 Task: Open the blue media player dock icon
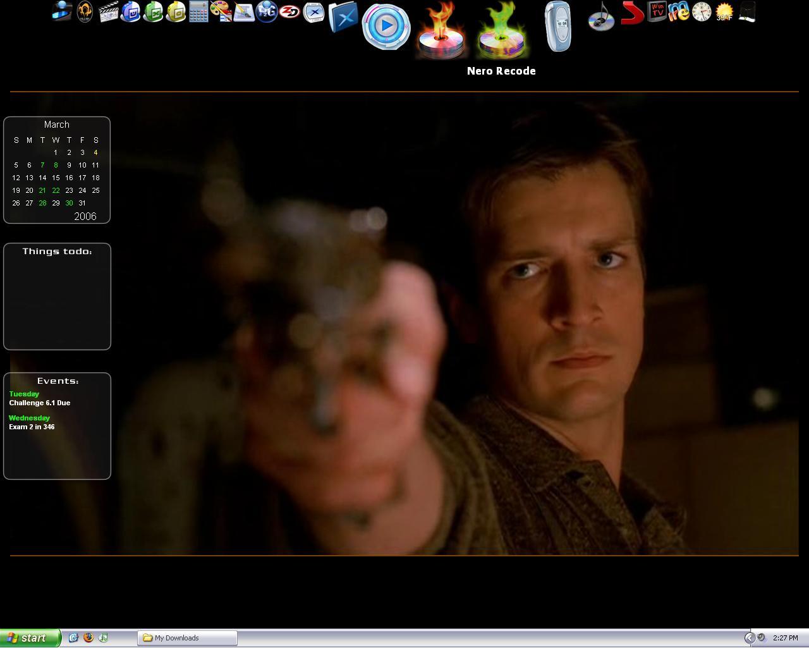point(386,27)
